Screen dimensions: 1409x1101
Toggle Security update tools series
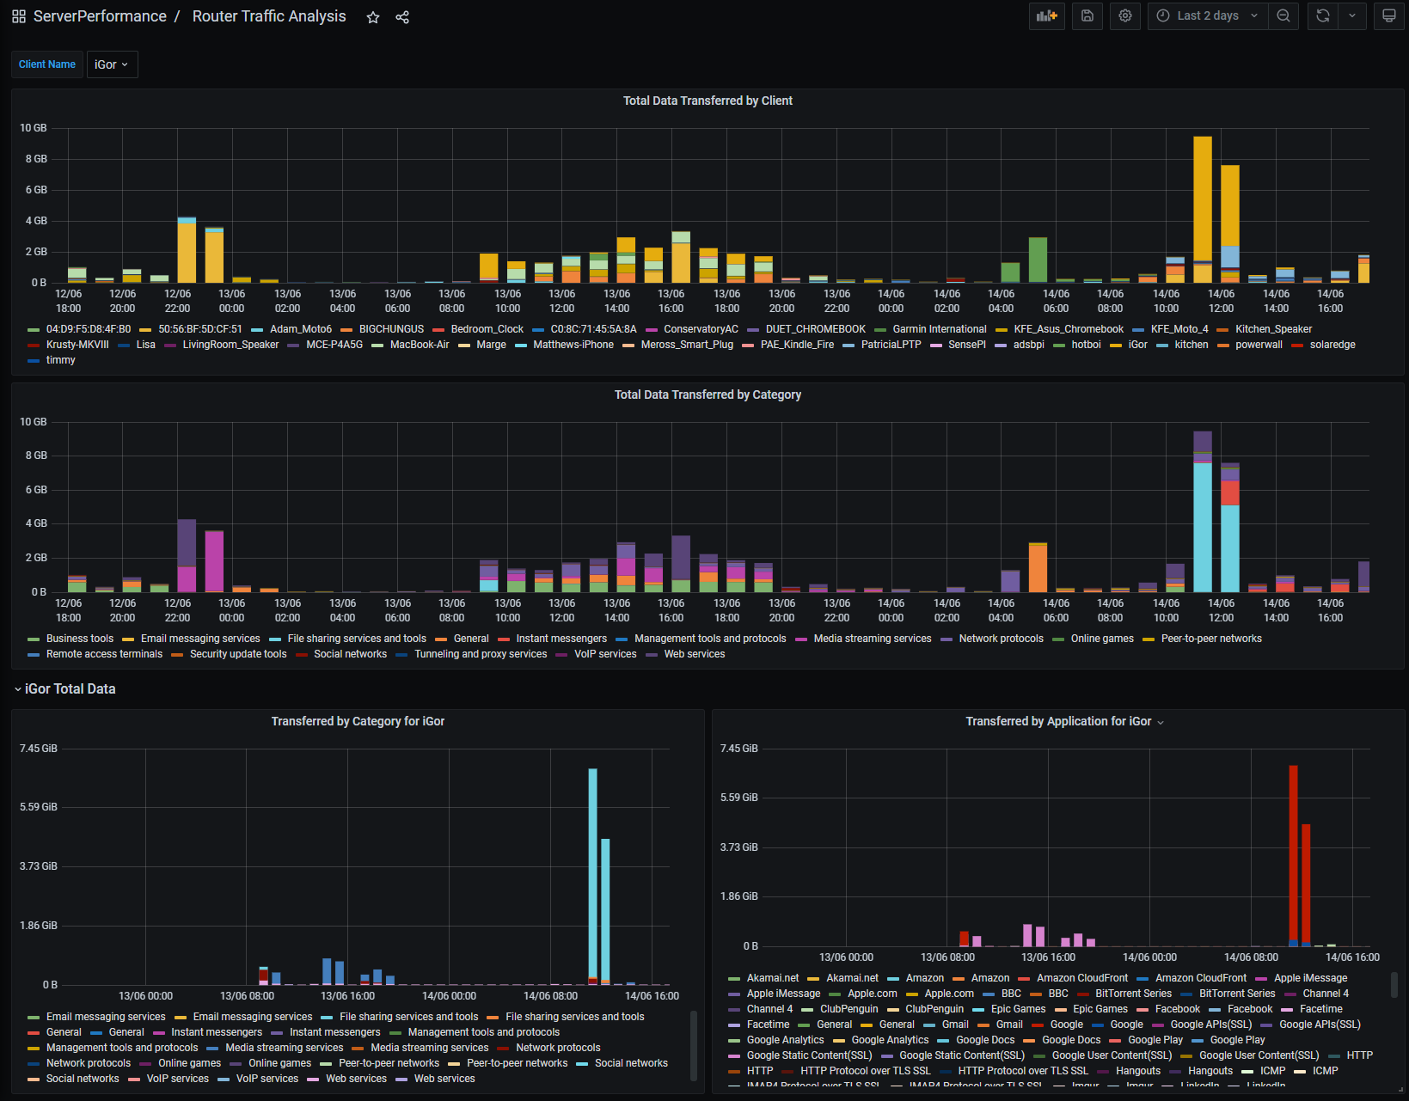pos(238,654)
